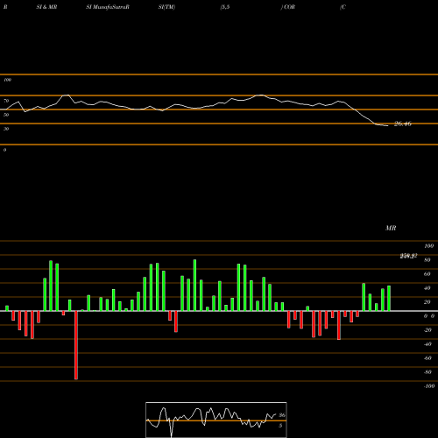Click the MR axis label 60
The width and height of the screenshot is (438, 438).
coord(427,274)
